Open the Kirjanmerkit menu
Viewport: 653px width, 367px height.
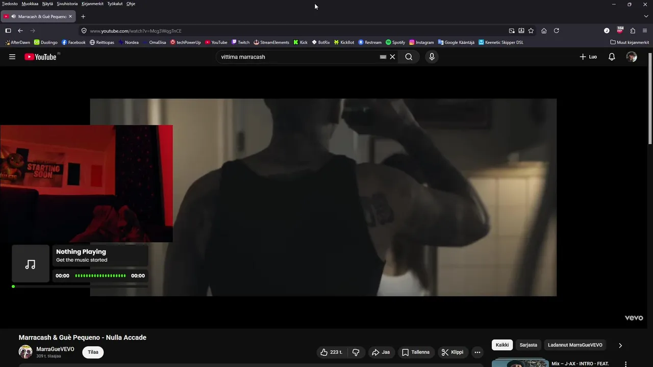[x=92, y=4]
